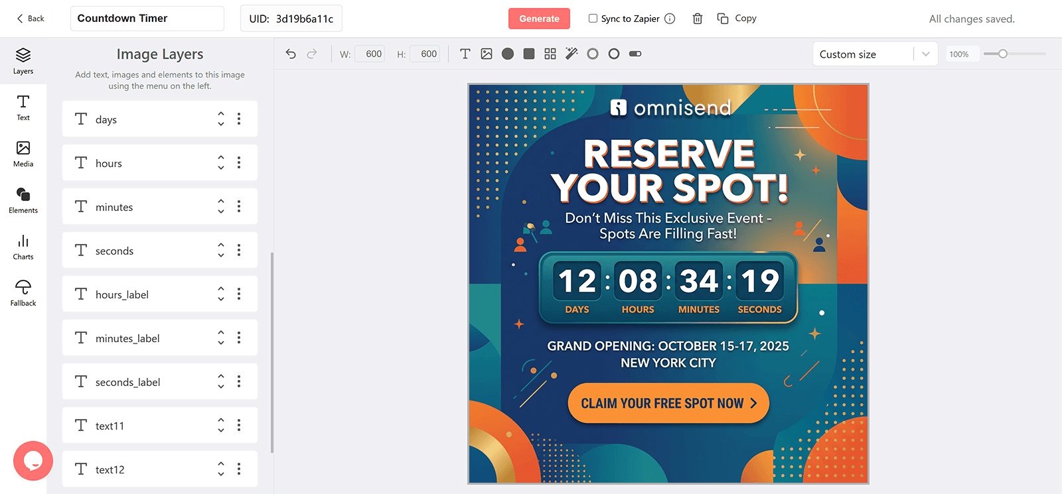1062x494 pixels.
Task: Open the support chat bubble
Action: tap(33, 461)
